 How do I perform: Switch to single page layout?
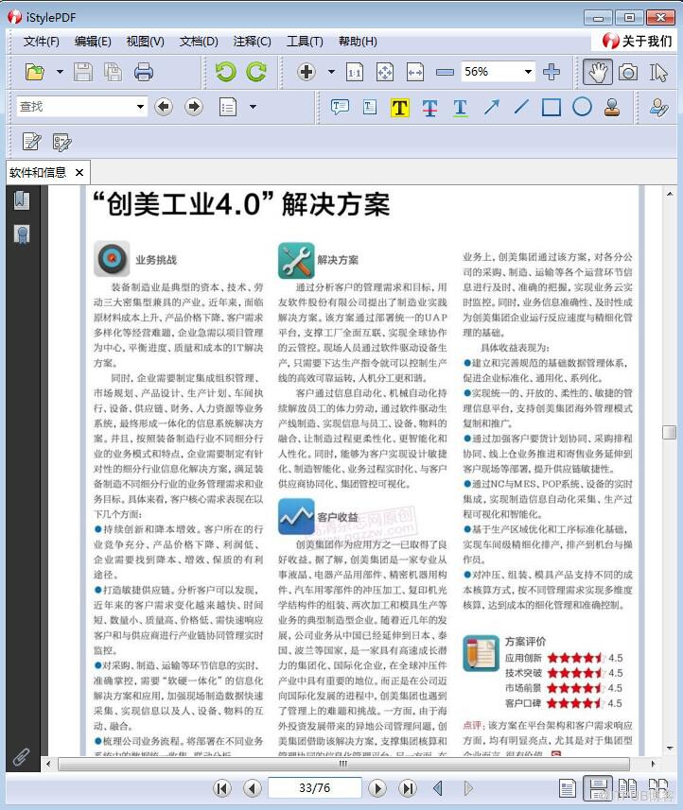coord(568,789)
